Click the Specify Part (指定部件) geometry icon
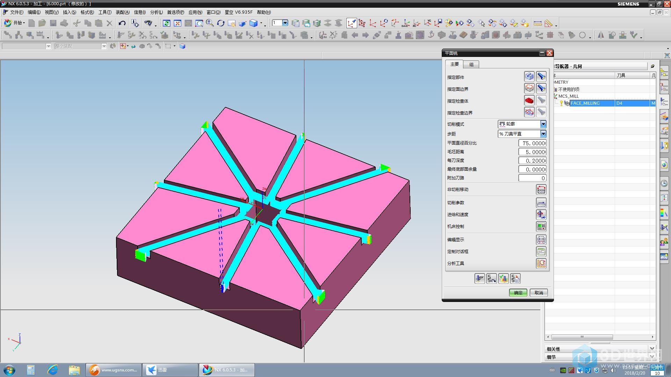The height and width of the screenshot is (377, 671). (x=529, y=76)
